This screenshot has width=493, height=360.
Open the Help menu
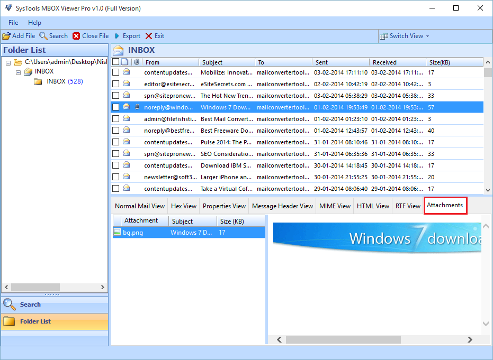click(34, 23)
